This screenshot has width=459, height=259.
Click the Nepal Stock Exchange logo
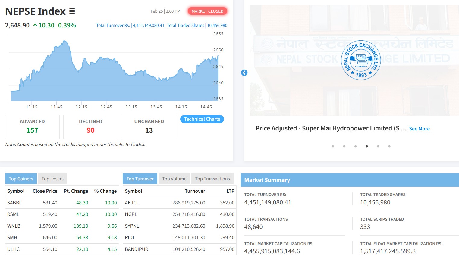361,60
